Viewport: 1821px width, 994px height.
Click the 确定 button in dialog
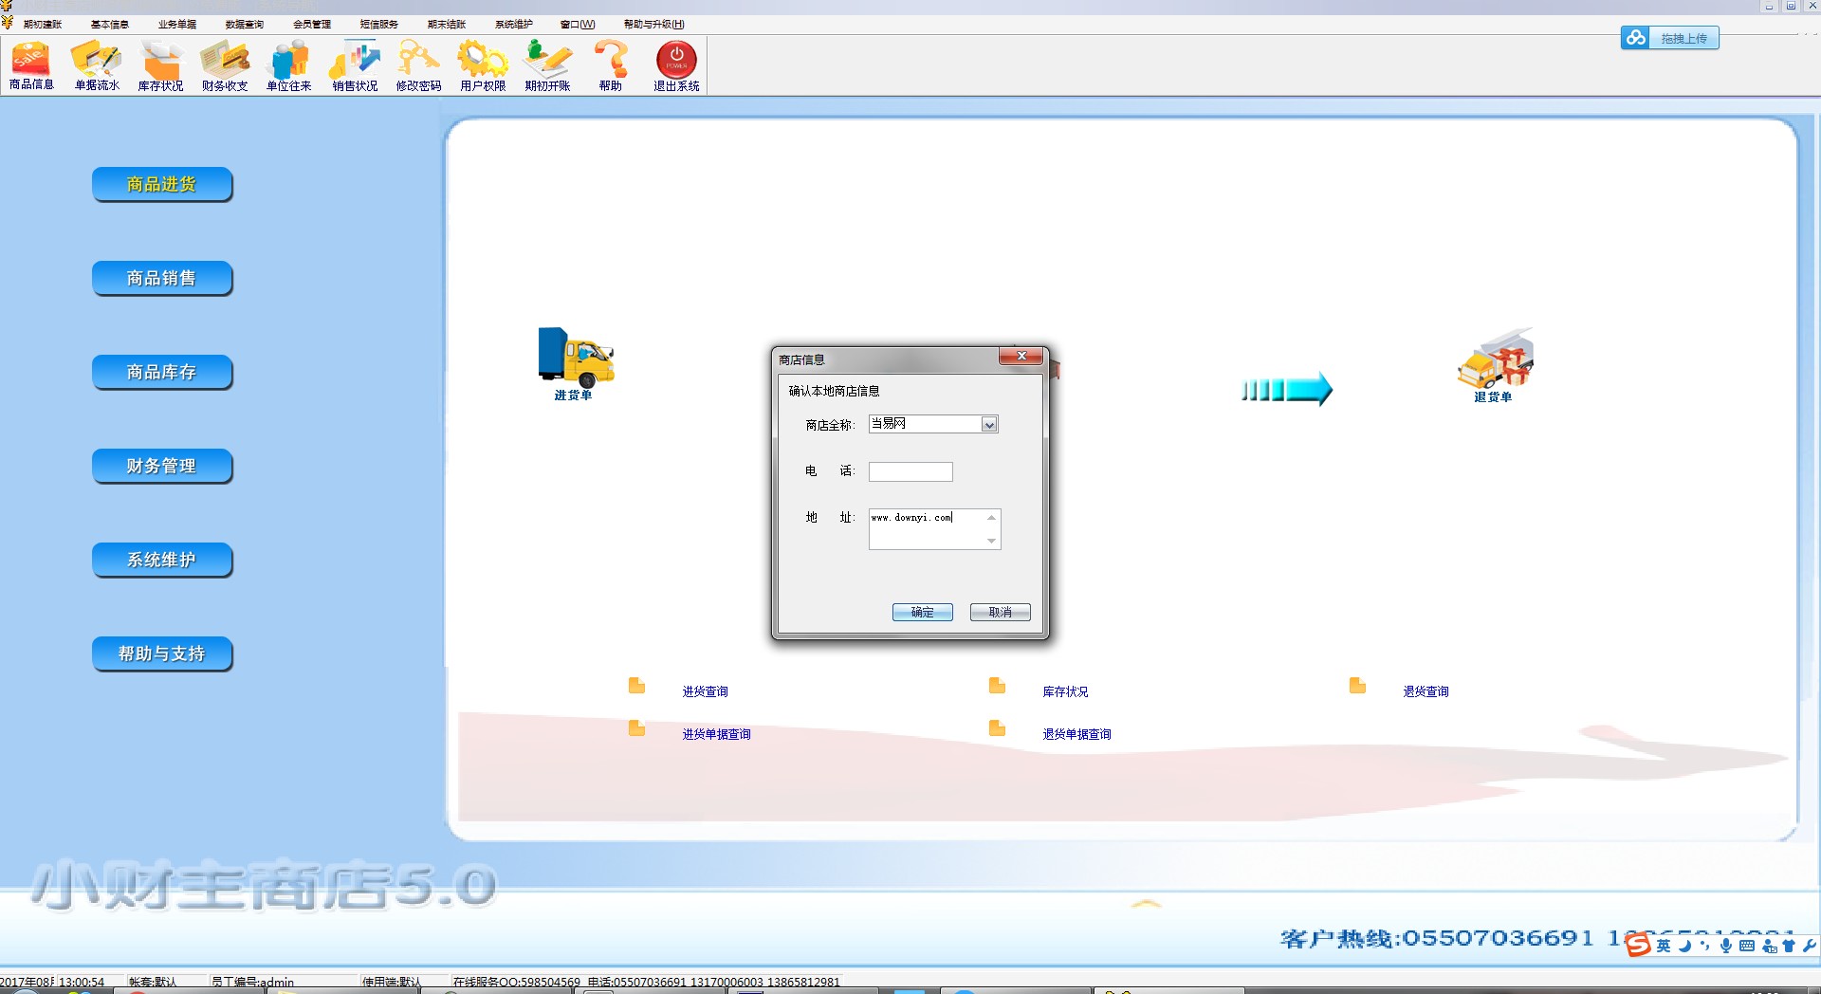click(x=922, y=613)
